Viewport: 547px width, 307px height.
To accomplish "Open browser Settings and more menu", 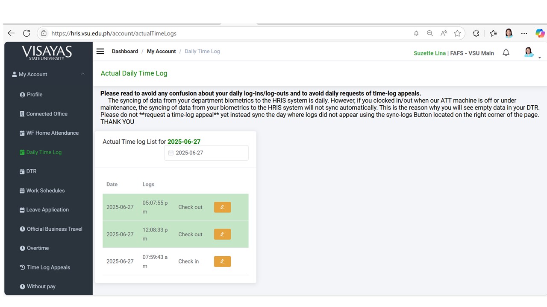I will 524,33.
